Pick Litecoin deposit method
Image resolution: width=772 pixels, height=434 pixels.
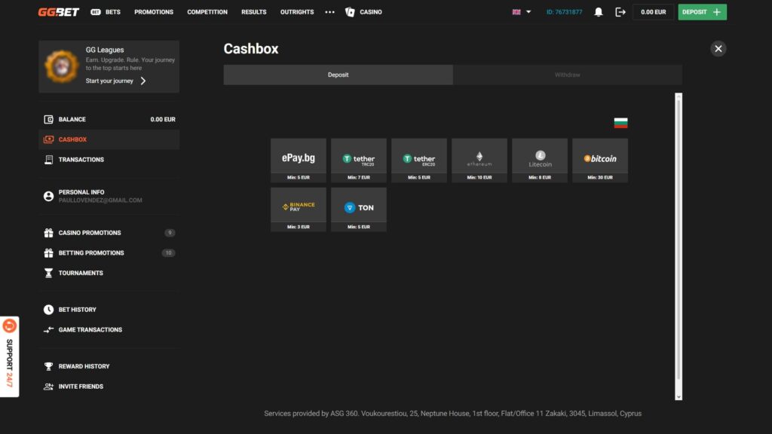[x=539, y=159]
